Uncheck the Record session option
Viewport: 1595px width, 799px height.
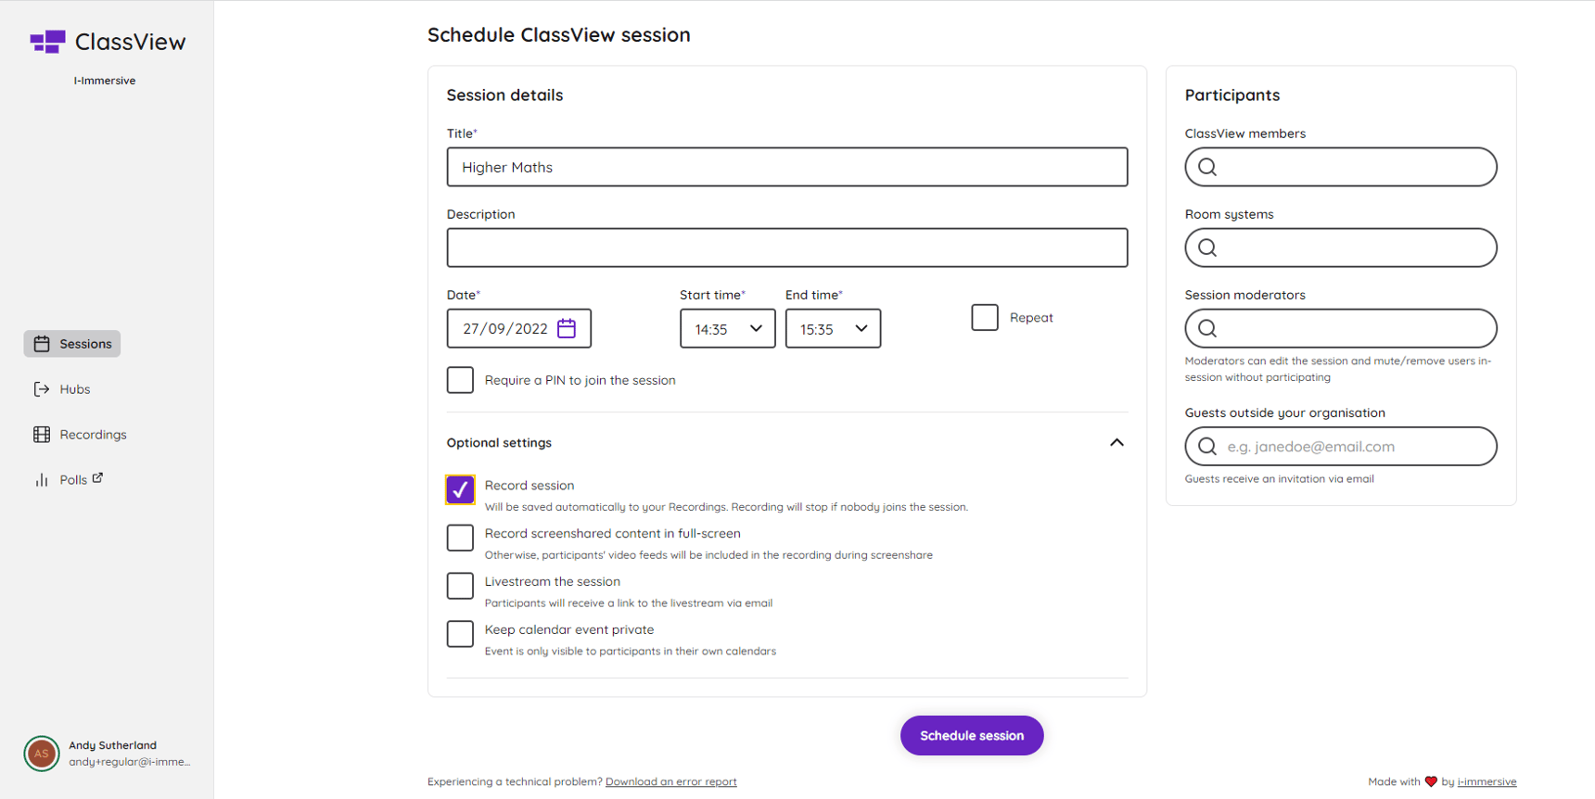pyautogui.click(x=460, y=489)
